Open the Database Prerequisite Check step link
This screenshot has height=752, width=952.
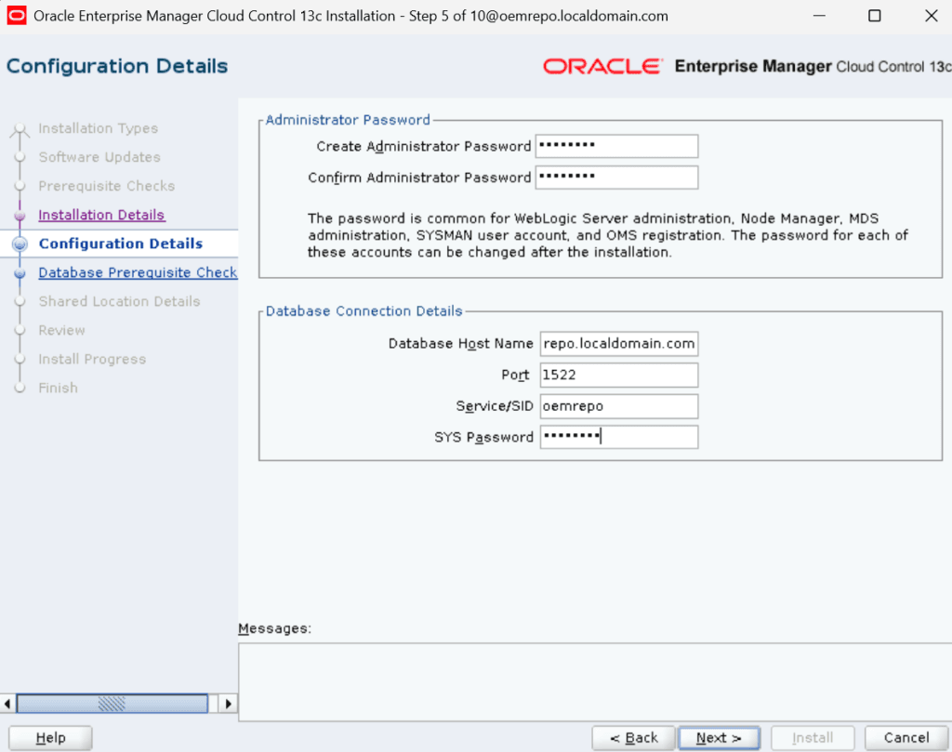click(x=138, y=272)
